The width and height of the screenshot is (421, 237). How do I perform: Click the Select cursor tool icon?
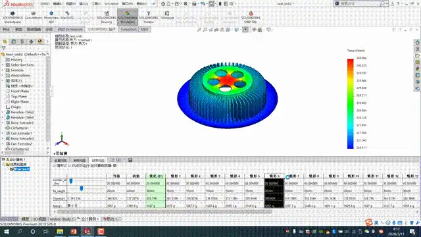[x=212, y=4]
